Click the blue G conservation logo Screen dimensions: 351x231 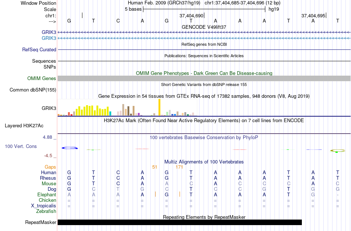[x=69, y=148]
